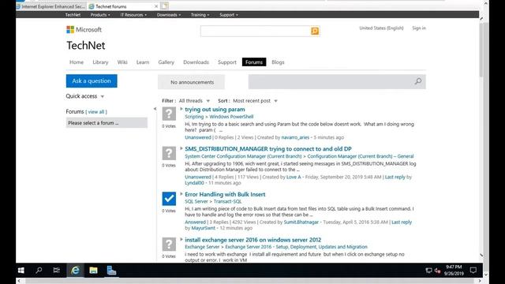
Task: Open Server Manager icon in taskbar
Action: 111,271
